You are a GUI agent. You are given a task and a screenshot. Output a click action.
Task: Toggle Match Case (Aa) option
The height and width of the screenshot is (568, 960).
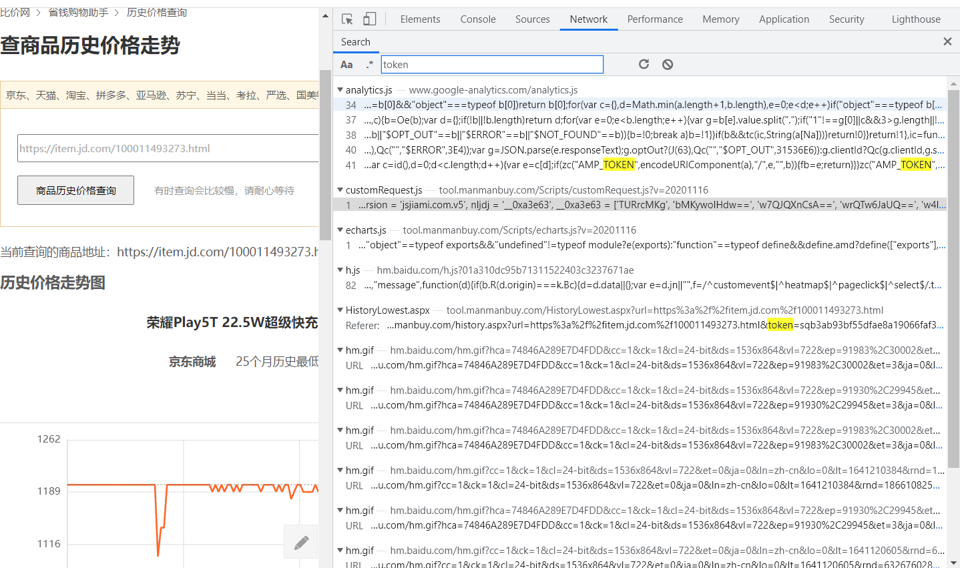[346, 65]
